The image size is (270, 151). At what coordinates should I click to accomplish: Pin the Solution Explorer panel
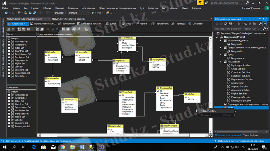263,19
